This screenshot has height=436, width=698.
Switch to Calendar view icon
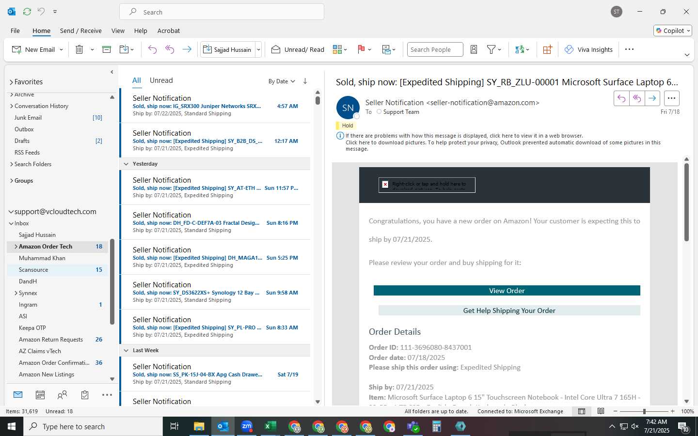point(40,395)
